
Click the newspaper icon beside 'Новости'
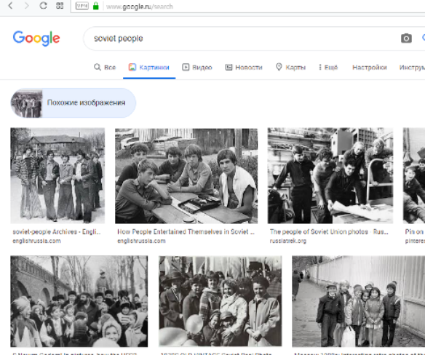tap(229, 67)
